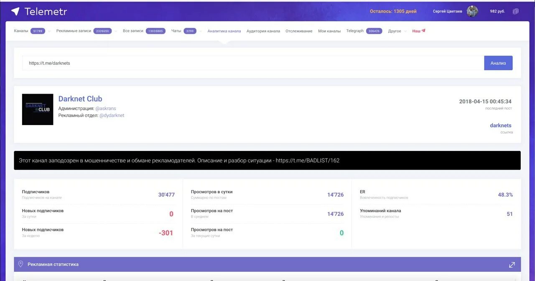Click Осталось: 1305 дней subscription notice
535x281 pixels.
(393, 11)
